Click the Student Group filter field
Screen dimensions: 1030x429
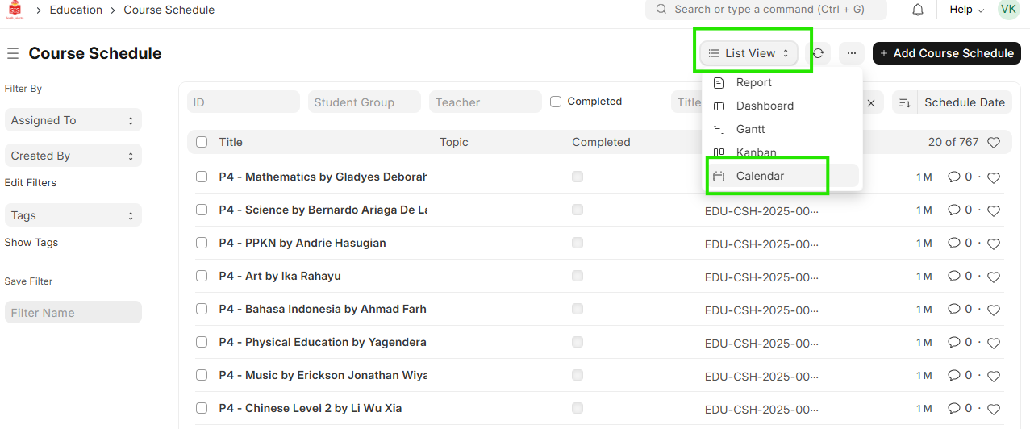click(364, 102)
